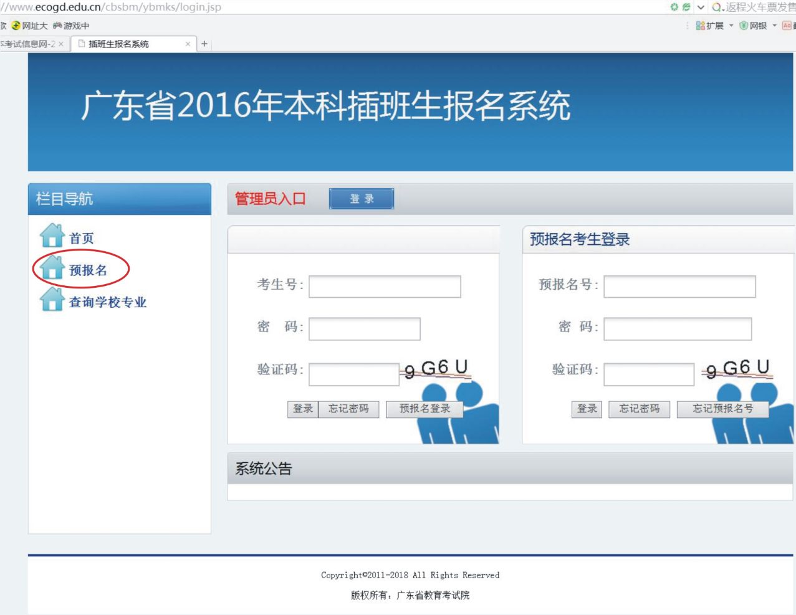
Task: Click the red Ad blocker icon
Action: click(787, 26)
